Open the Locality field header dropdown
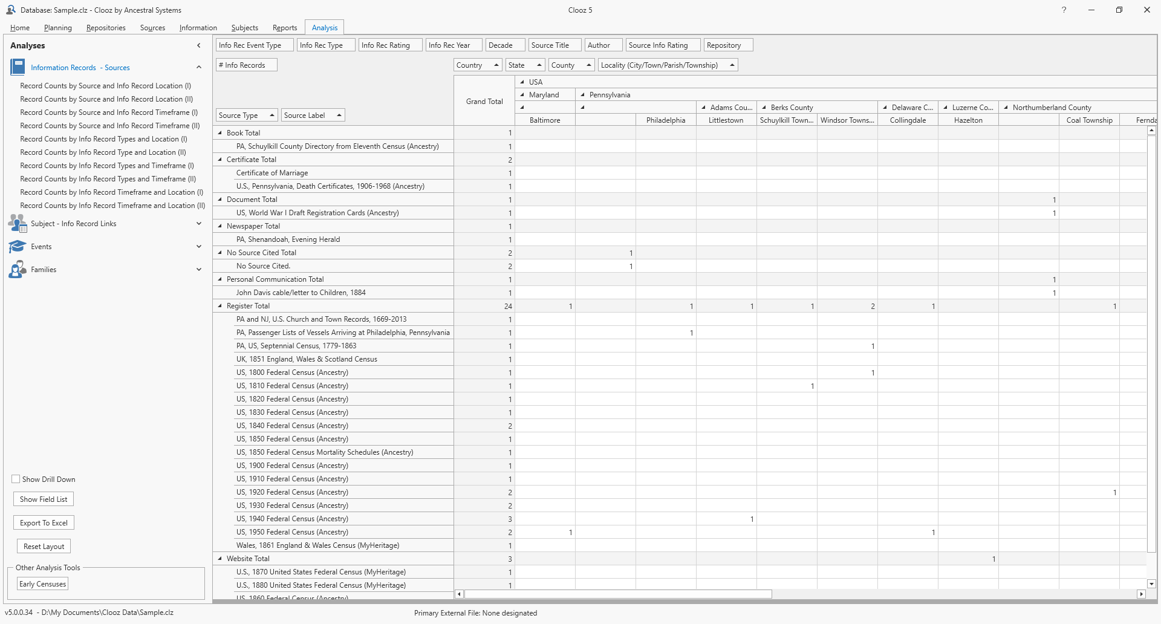 point(668,65)
